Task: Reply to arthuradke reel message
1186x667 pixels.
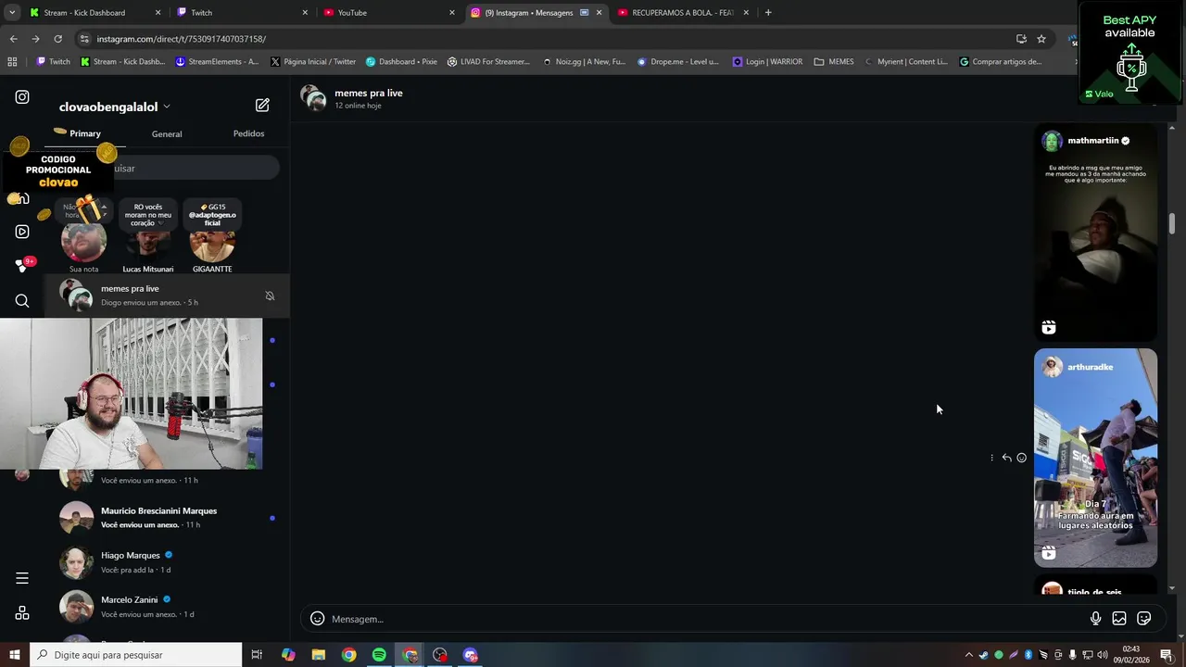Action: (x=1006, y=458)
